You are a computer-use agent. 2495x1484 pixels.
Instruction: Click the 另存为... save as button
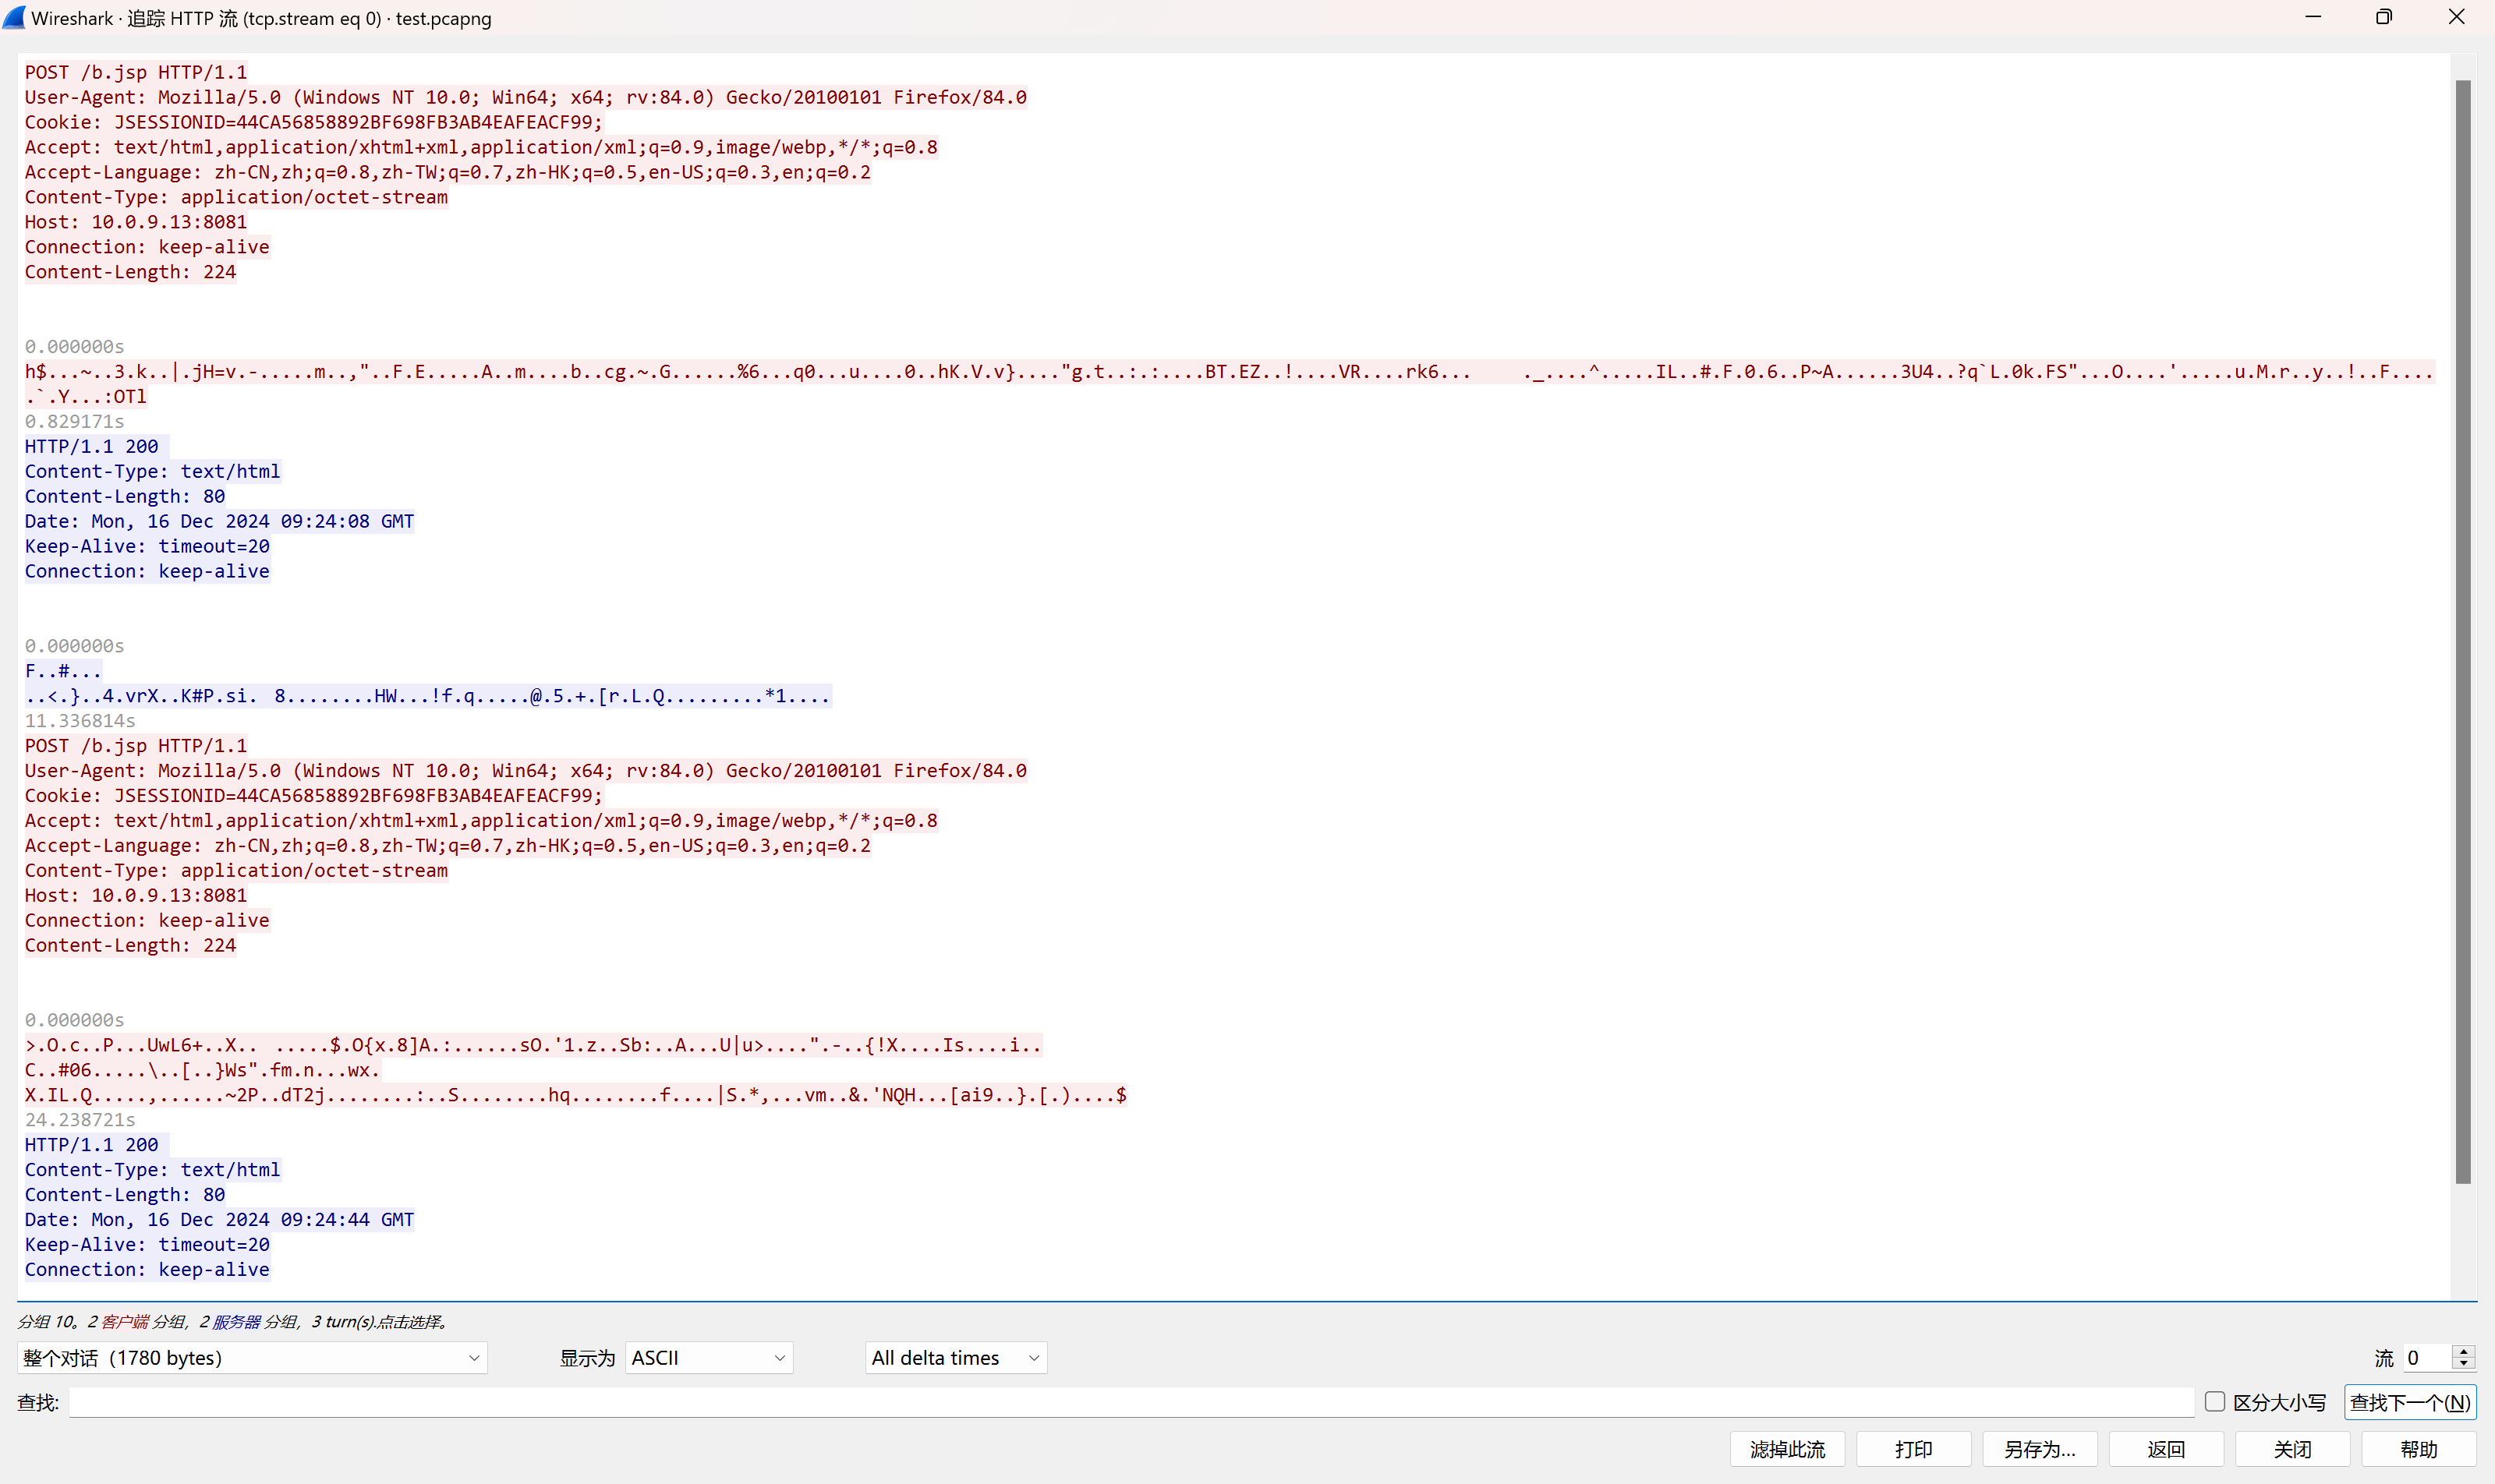[2039, 1449]
